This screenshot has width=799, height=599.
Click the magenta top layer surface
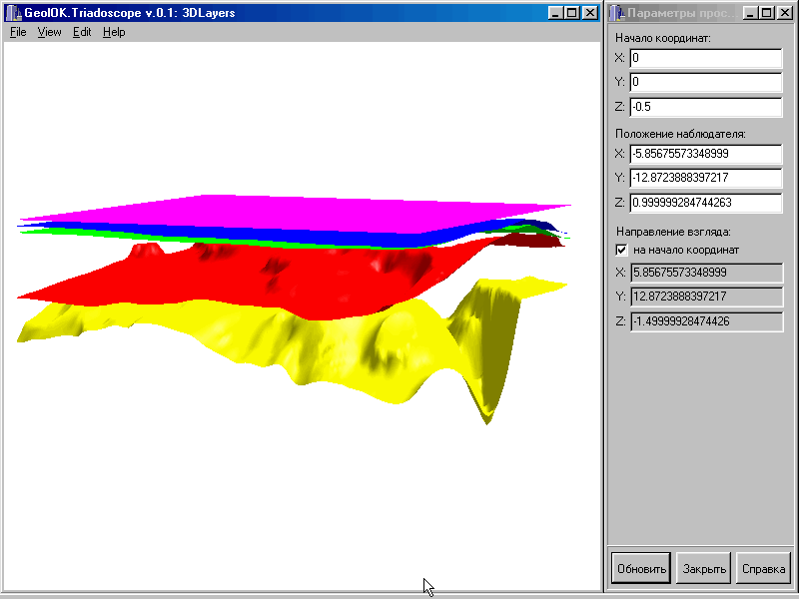point(300,212)
